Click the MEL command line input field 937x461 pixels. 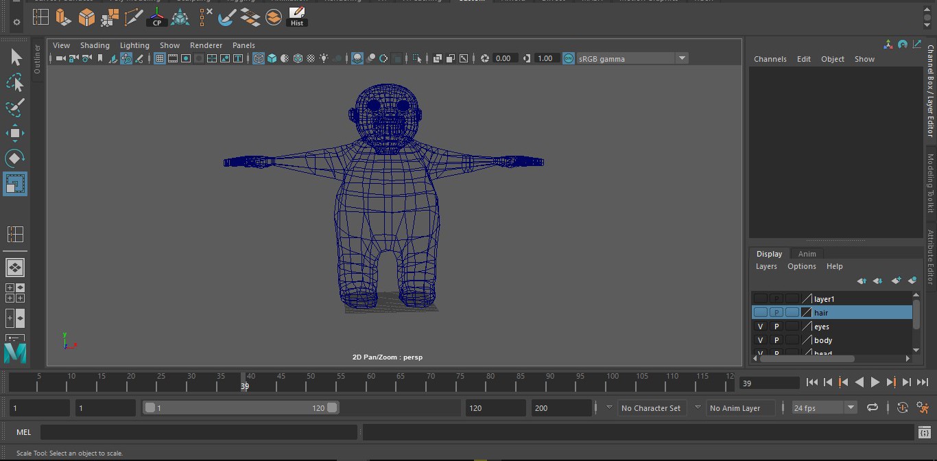[199, 432]
